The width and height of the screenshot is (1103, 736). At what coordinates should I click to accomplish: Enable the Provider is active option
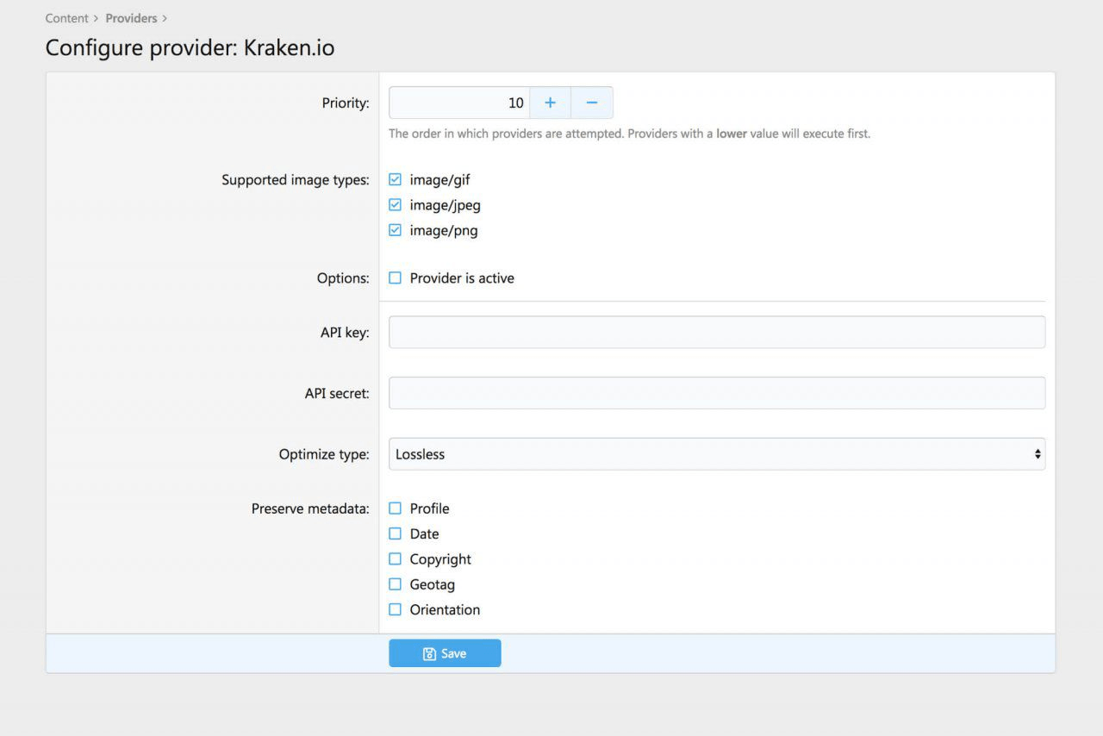pyautogui.click(x=396, y=278)
